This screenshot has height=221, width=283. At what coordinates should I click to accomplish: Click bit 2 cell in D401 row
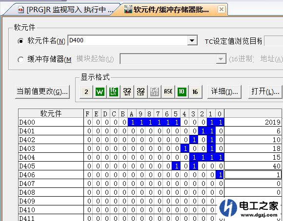[202, 131]
